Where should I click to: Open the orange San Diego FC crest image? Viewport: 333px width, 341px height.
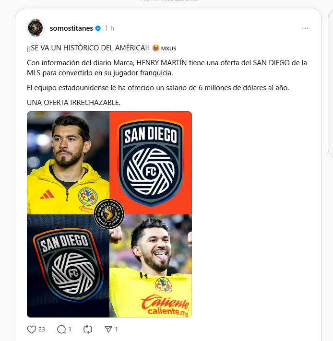[151, 163]
